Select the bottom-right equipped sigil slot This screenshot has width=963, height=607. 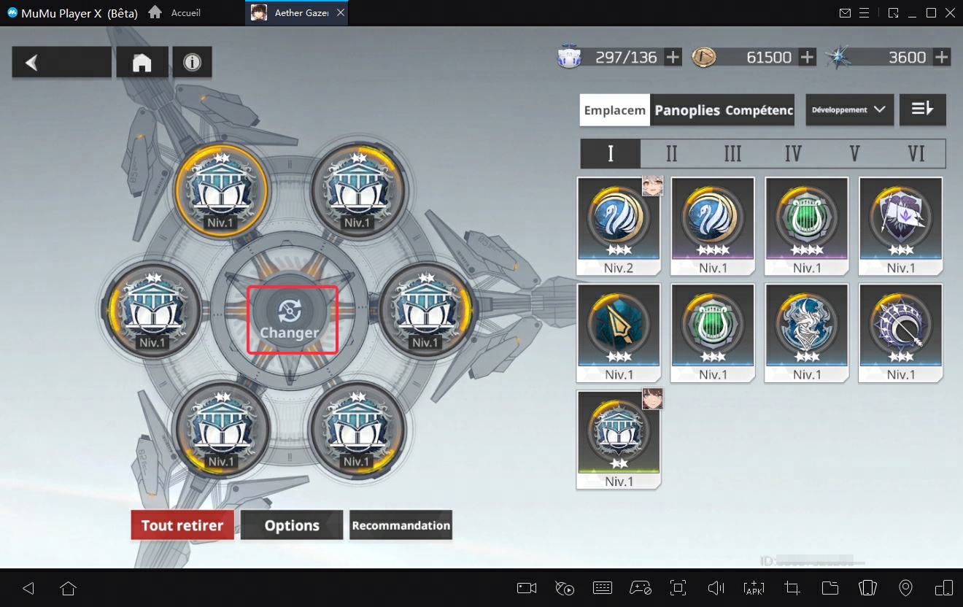click(357, 428)
